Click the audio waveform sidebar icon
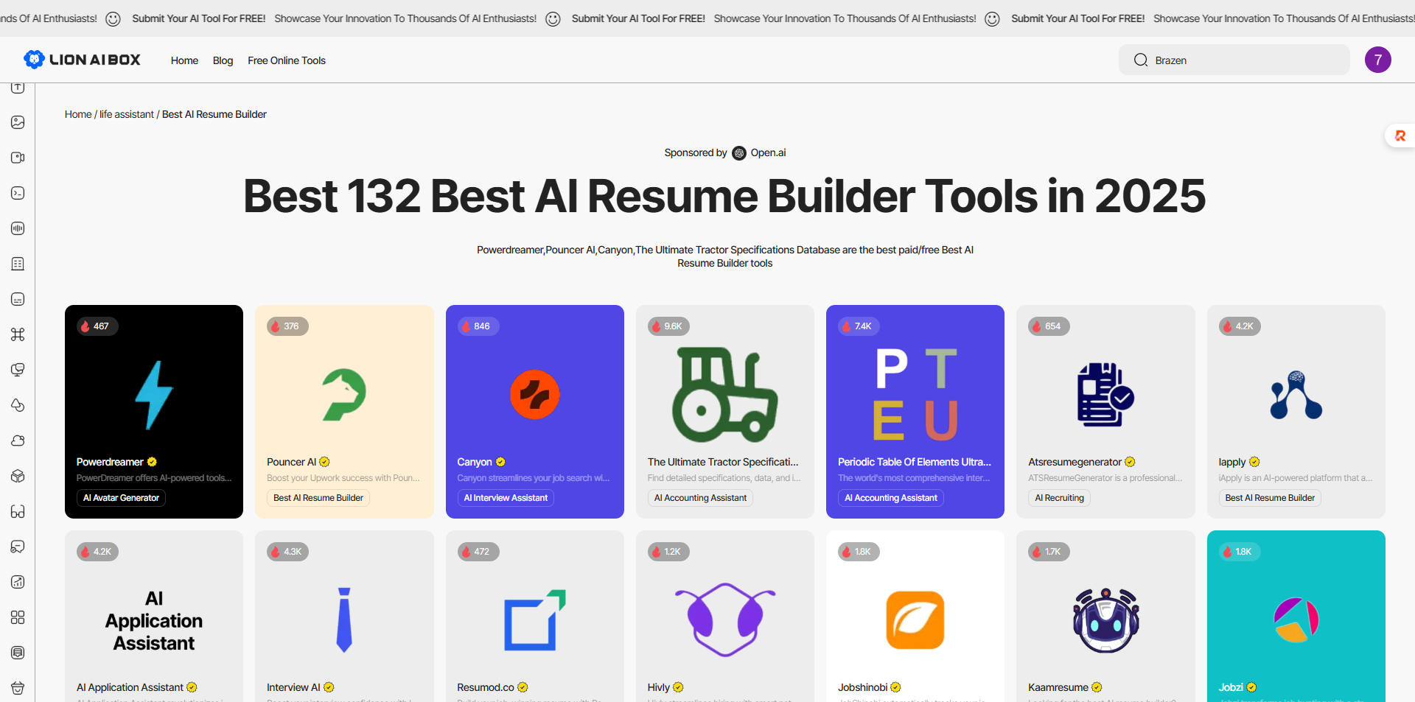Image resolution: width=1415 pixels, height=702 pixels. 18,228
